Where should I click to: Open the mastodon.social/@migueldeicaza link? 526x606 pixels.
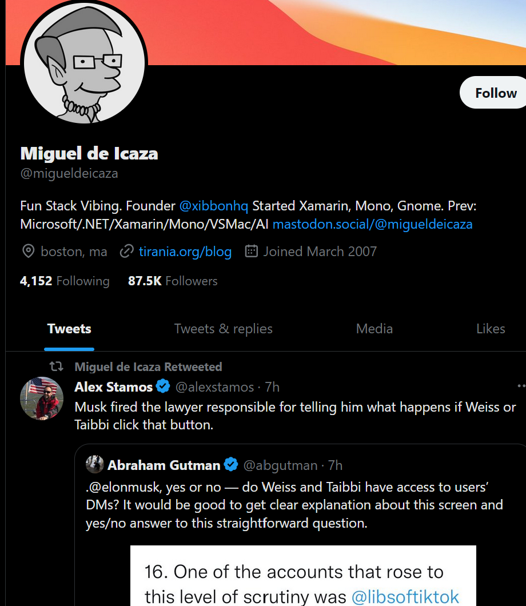[x=372, y=224]
